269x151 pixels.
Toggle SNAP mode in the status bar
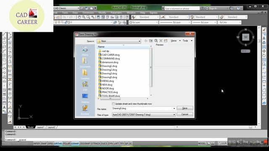coord(44,143)
